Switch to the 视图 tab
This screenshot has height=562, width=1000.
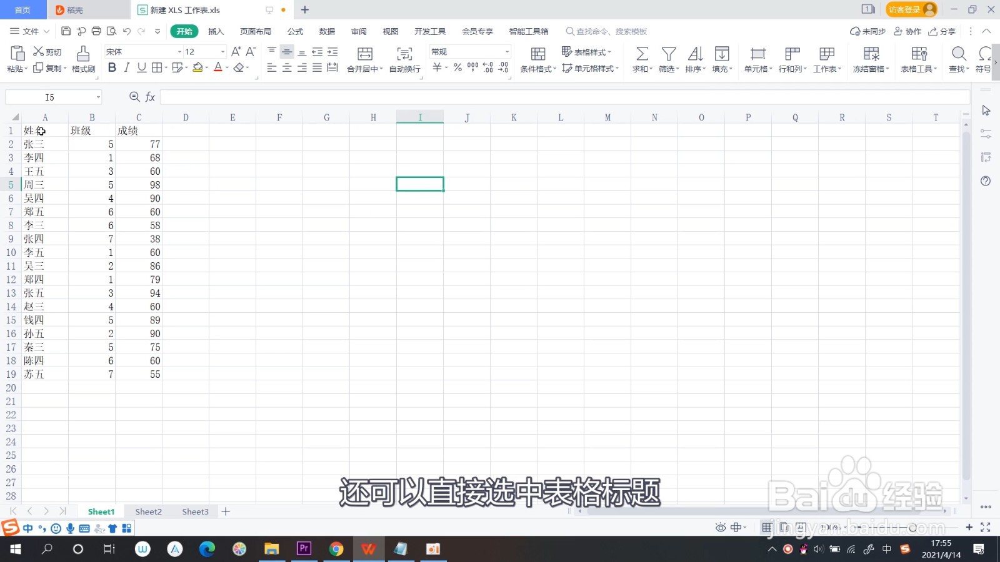(x=391, y=31)
